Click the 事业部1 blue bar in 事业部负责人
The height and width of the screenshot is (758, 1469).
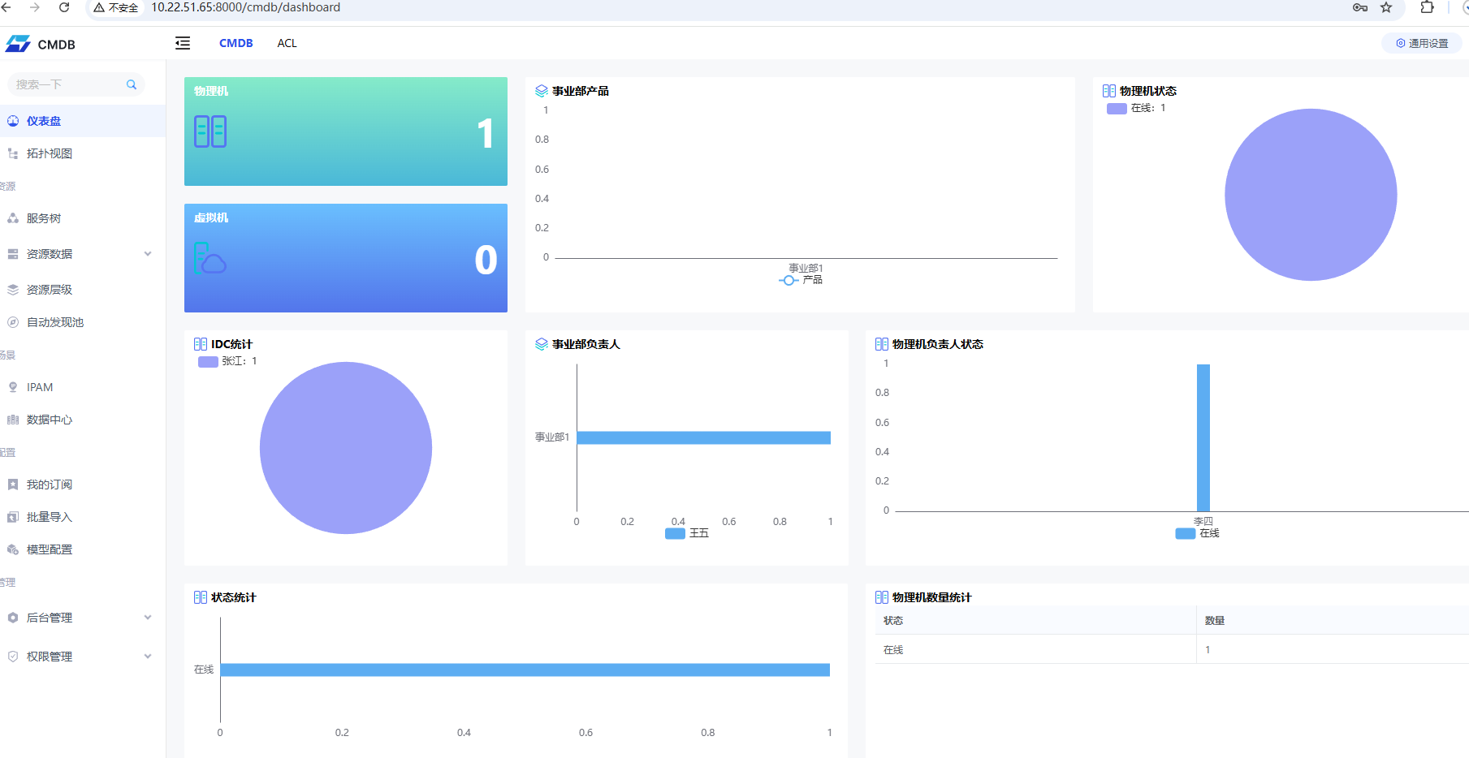point(704,438)
